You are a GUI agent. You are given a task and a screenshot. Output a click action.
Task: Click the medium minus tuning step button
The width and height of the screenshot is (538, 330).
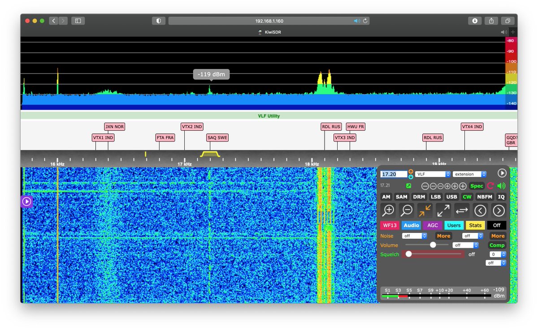433,186
